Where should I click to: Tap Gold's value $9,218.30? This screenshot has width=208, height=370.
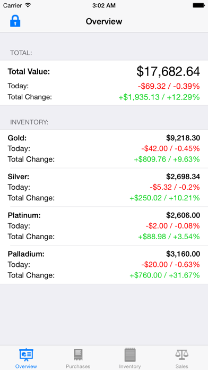tap(183, 138)
